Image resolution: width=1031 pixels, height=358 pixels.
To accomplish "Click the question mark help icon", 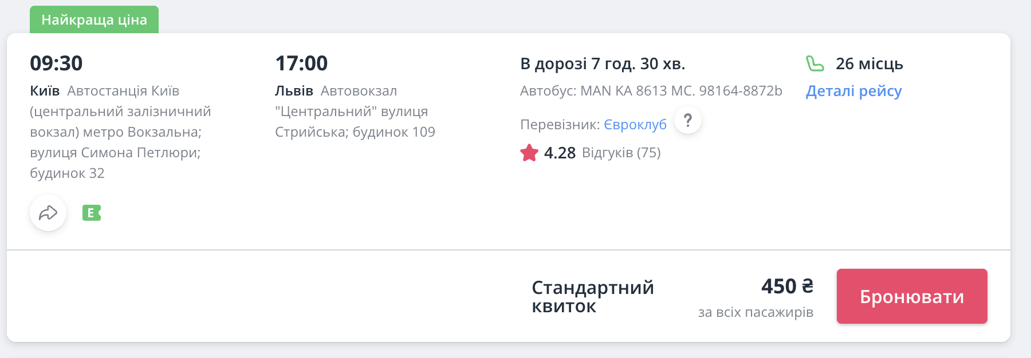I will point(688,121).
